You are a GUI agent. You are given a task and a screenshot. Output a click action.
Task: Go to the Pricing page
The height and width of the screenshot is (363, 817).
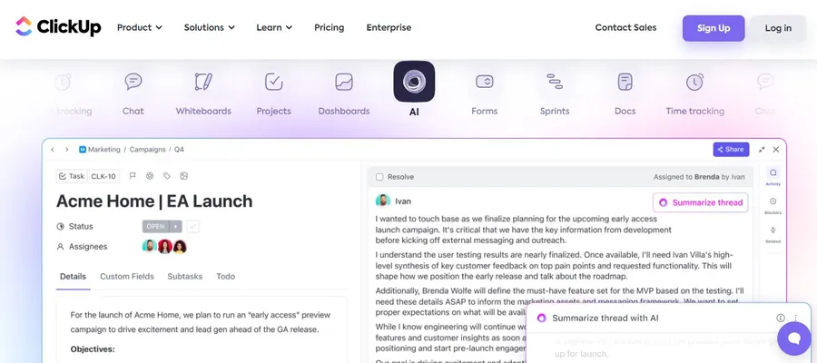(x=329, y=28)
